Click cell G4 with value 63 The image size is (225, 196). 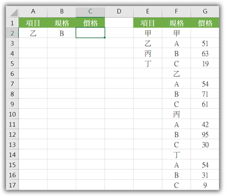pos(205,53)
